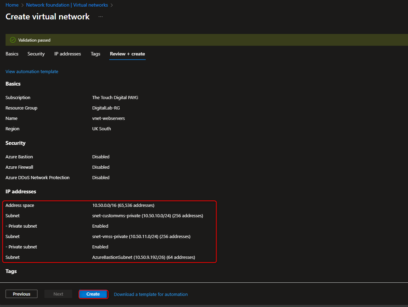The image size is (408, 307).
Task: Switch to the Security tab
Action: pyautogui.click(x=36, y=54)
